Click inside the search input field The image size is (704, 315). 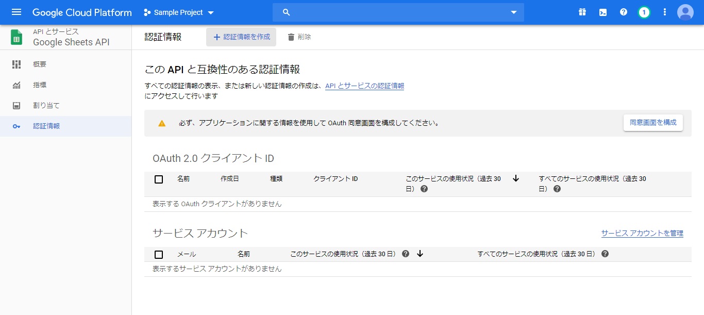click(387, 11)
